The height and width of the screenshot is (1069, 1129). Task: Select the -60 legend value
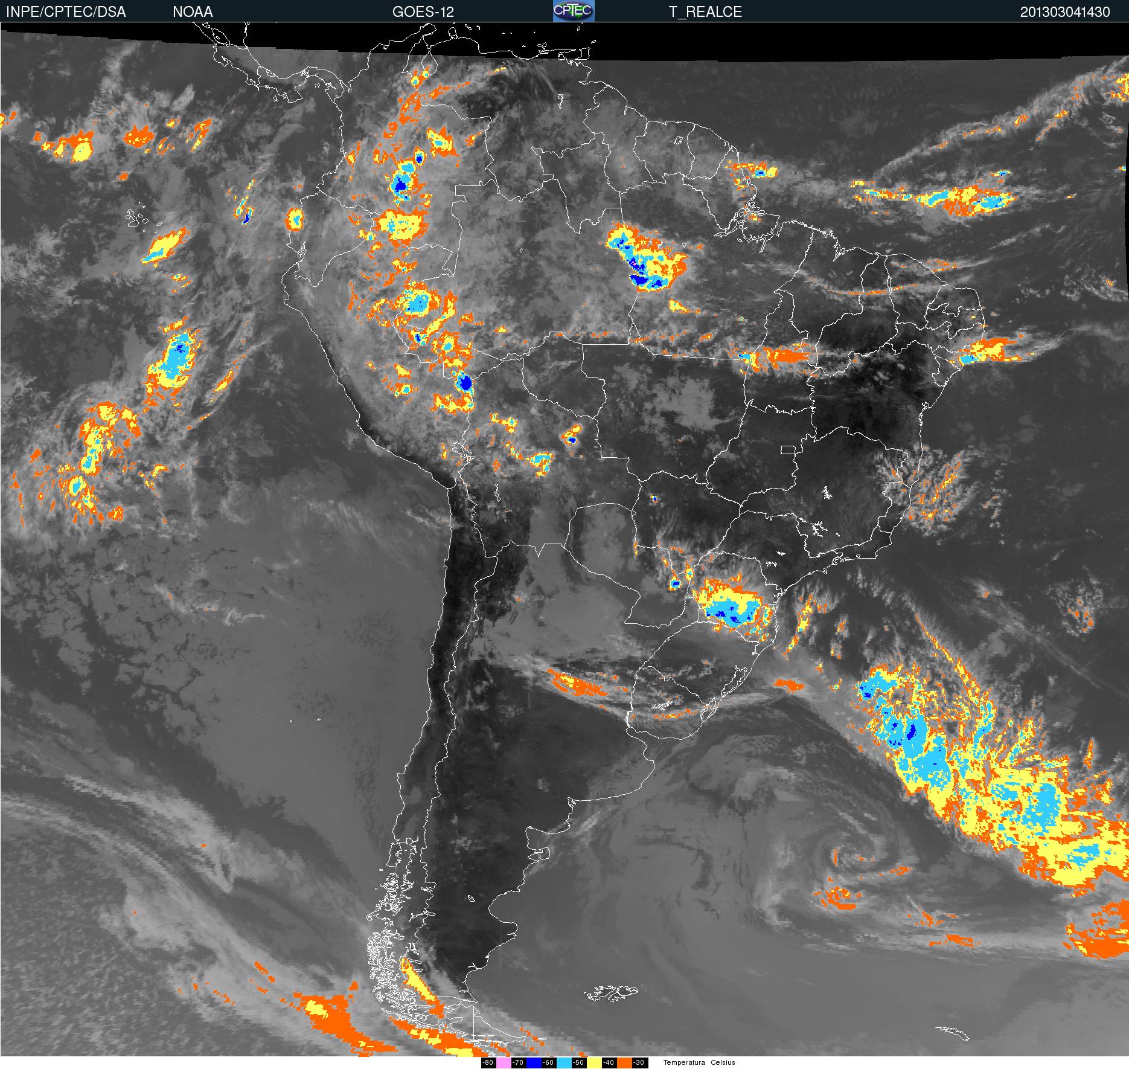(549, 1063)
